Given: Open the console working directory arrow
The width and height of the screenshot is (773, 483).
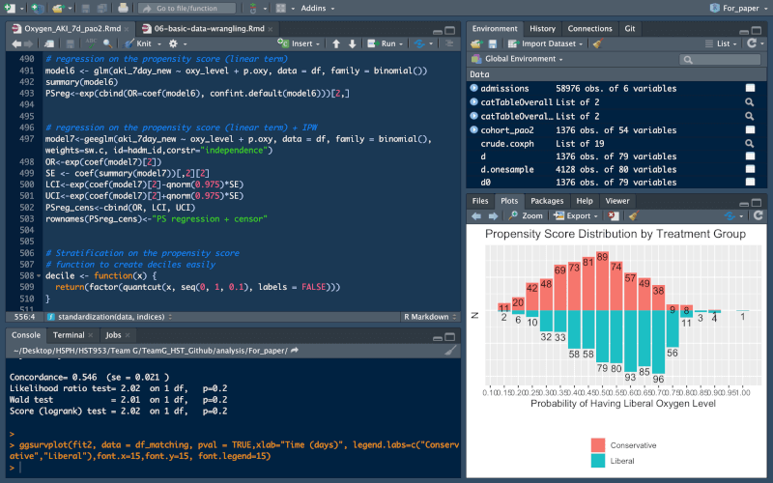Looking at the screenshot, I should pyautogui.click(x=295, y=351).
